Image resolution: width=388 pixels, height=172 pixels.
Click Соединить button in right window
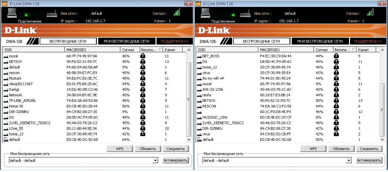(x=369, y=149)
